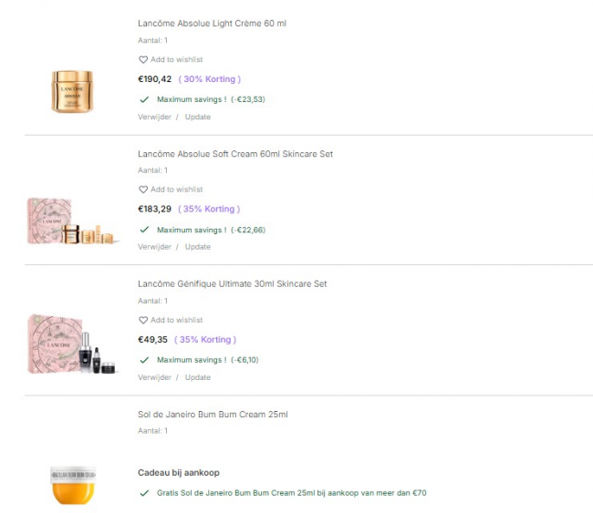
Task: Click checkmark beside Gratis Sol de Janeiro text
Action: (x=144, y=493)
